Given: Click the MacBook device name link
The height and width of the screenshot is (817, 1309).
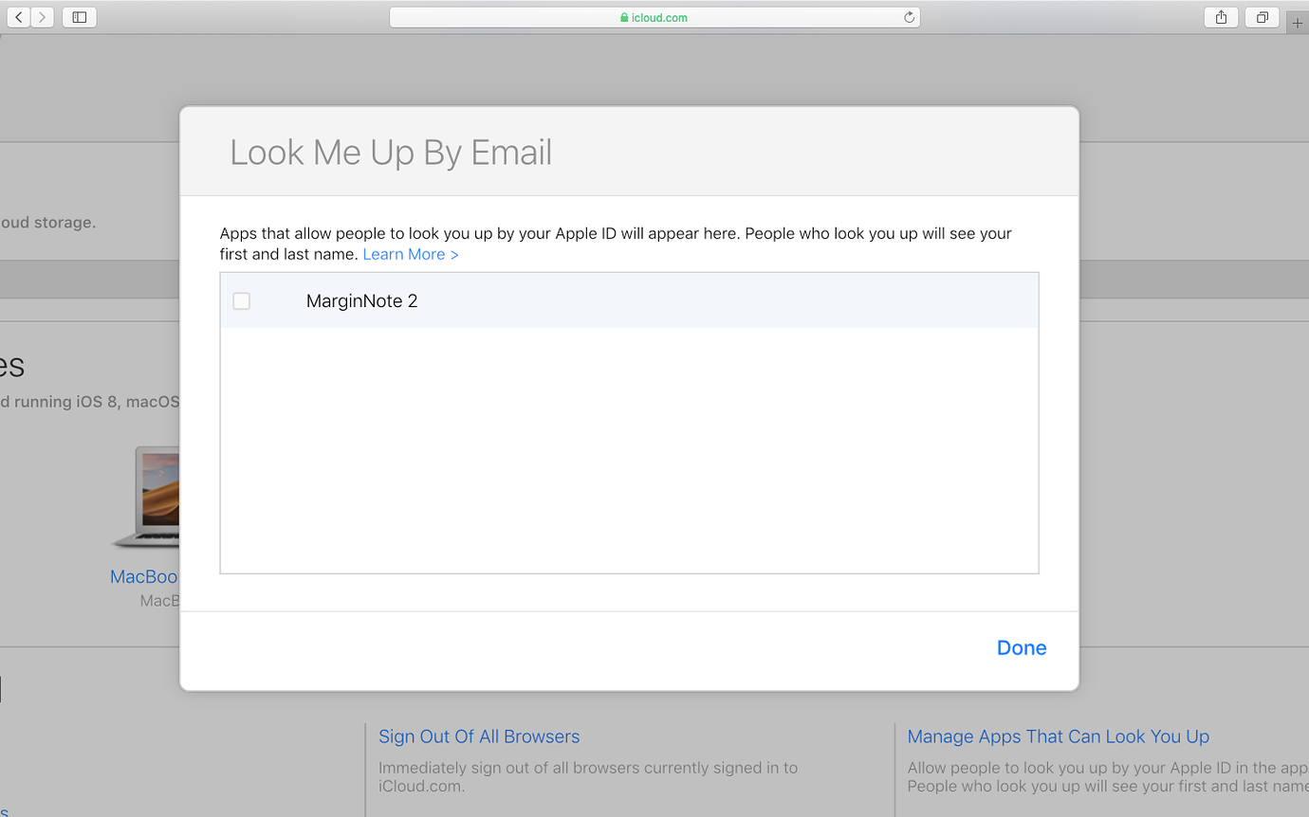Looking at the screenshot, I should coord(144,576).
